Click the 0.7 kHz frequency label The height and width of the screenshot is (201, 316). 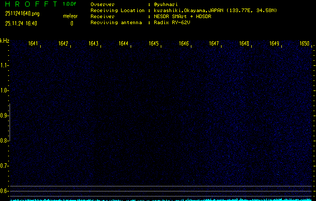(4, 166)
